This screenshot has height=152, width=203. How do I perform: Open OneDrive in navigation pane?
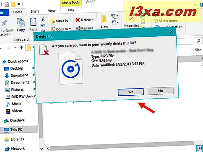pos(14,121)
